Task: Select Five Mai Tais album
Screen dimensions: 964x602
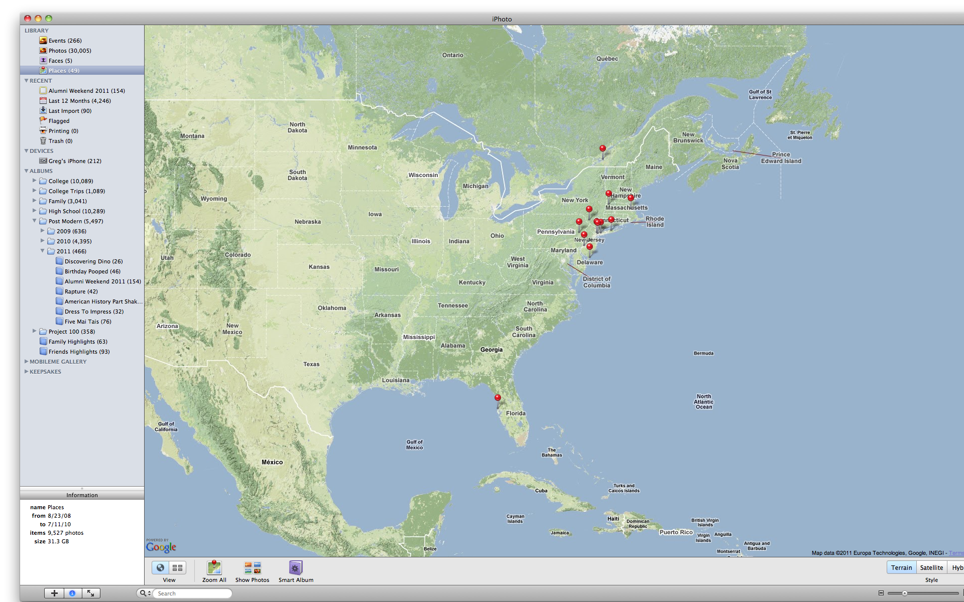Action: [83, 322]
